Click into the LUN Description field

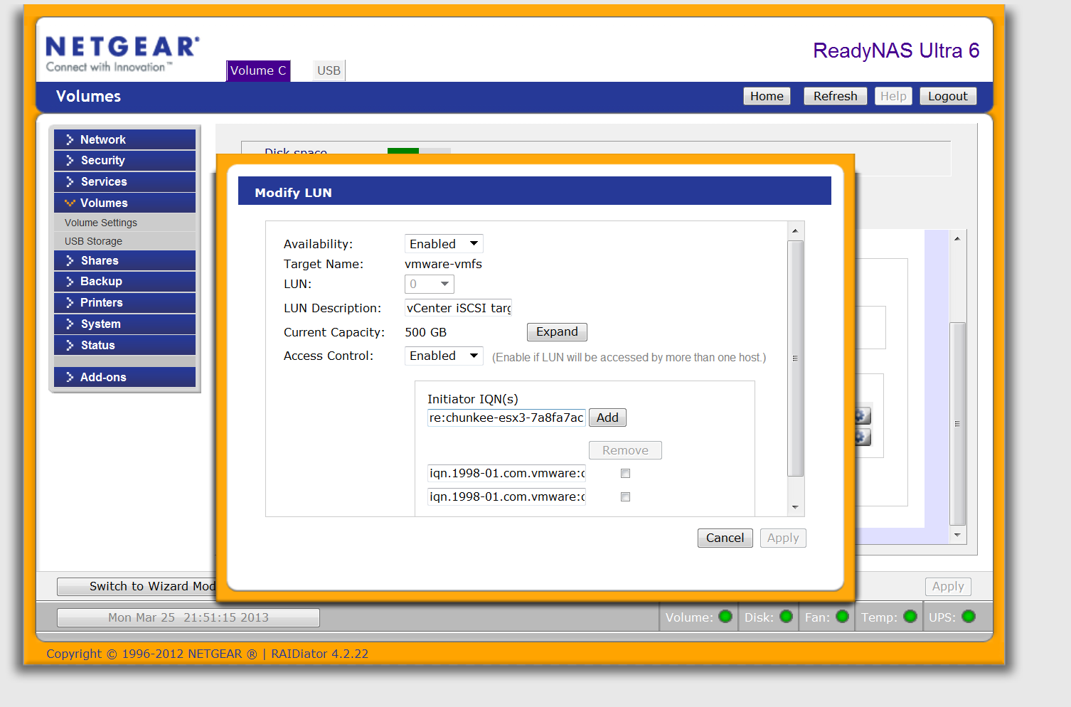coord(458,308)
